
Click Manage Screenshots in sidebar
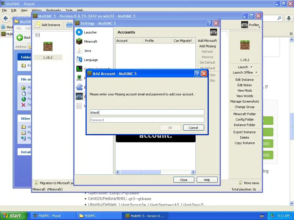[x=245, y=101]
